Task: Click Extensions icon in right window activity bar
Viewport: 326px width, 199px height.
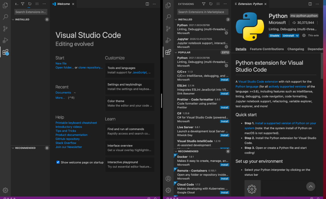Action: click(x=168, y=52)
